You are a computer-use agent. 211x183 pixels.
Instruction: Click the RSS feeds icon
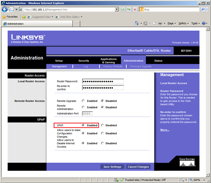tap(145, 23)
